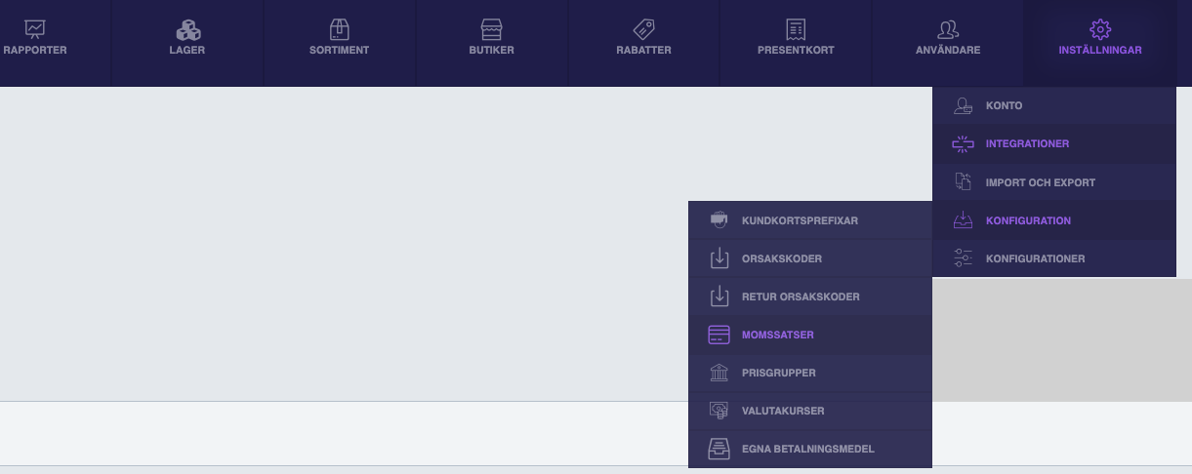This screenshot has height=474, width=1192.
Task: Click the Konto user icon
Action: (x=964, y=105)
